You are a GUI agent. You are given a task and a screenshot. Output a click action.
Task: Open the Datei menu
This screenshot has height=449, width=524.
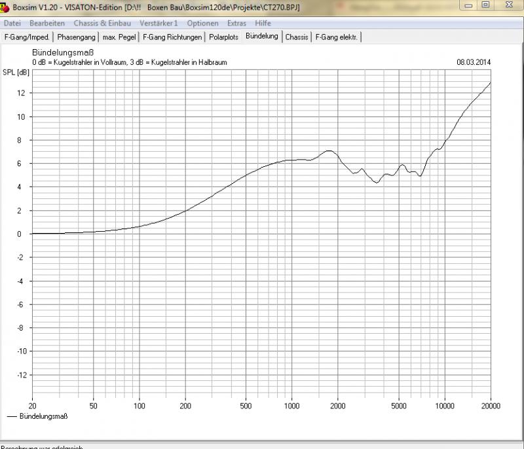pyautogui.click(x=12, y=24)
